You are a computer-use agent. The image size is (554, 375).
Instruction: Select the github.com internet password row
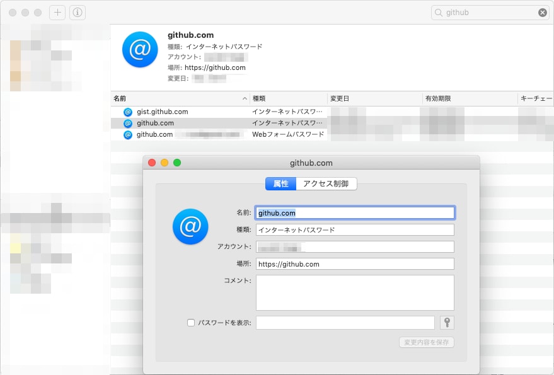[332, 123]
